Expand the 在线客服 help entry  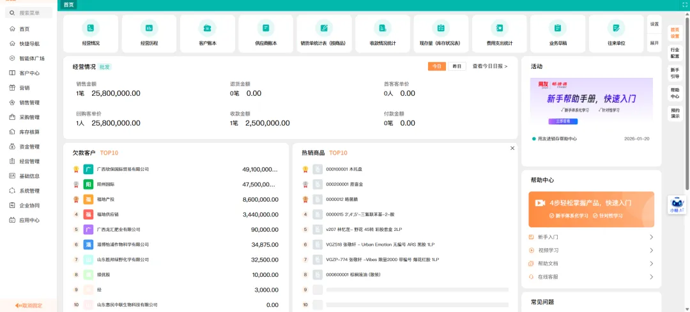click(x=591, y=277)
